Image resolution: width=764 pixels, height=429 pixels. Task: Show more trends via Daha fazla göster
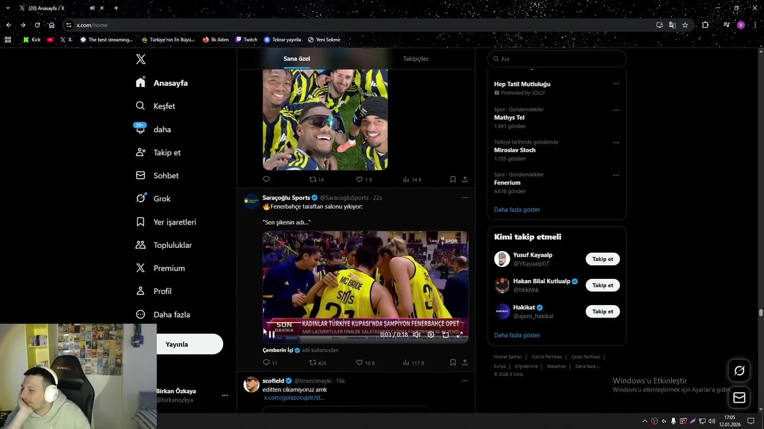pos(517,210)
